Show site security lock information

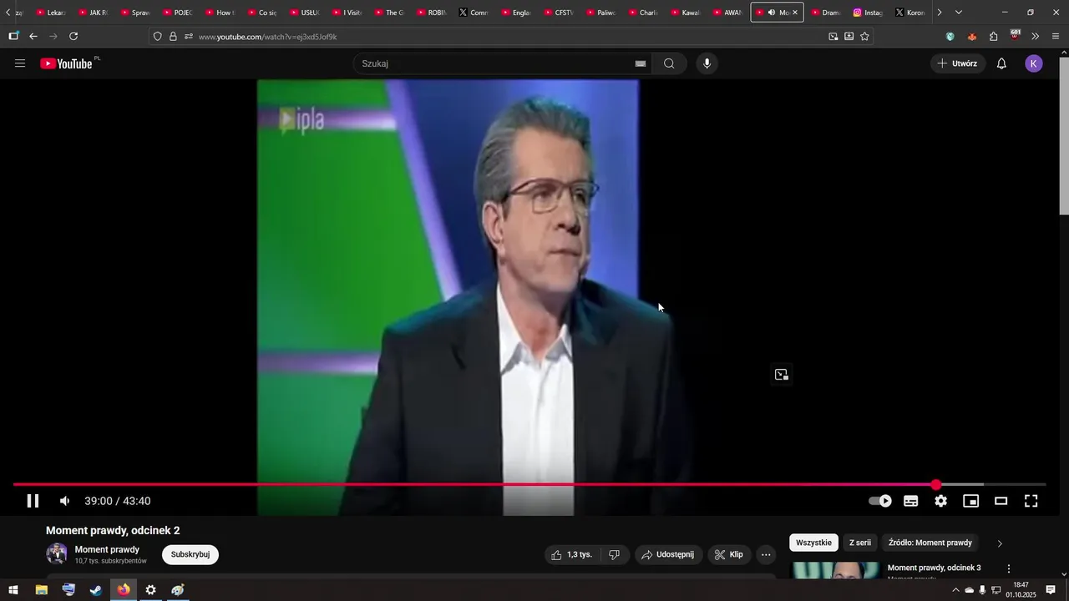point(173,37)
